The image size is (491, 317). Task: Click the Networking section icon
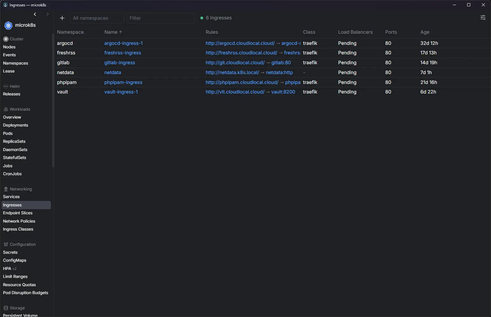6,189
